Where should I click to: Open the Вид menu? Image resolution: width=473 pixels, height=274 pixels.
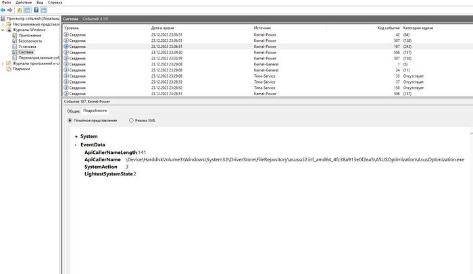point(40,3)
